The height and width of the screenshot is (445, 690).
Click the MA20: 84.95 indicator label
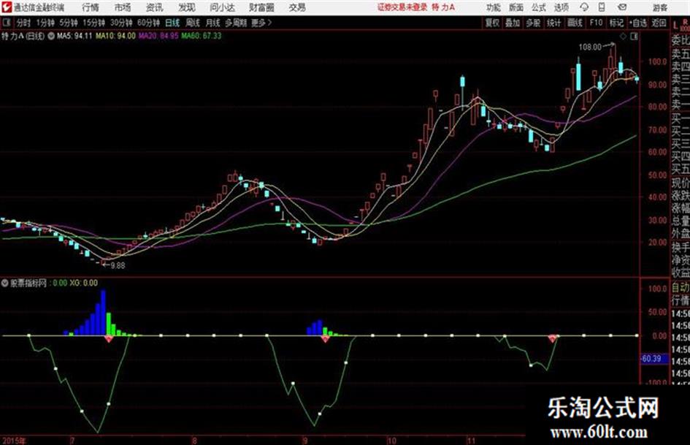coord(158,36)
